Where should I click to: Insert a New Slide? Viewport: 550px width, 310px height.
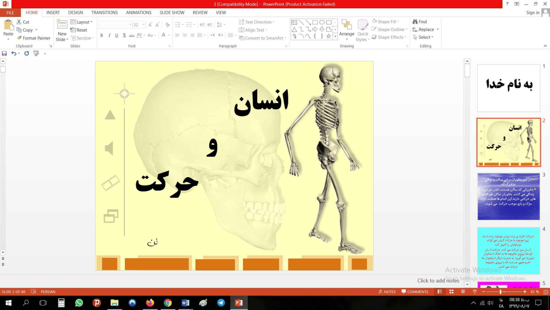(x=62, y=30)
